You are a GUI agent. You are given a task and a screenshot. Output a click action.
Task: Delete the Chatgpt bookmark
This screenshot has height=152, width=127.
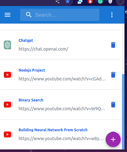113,45
